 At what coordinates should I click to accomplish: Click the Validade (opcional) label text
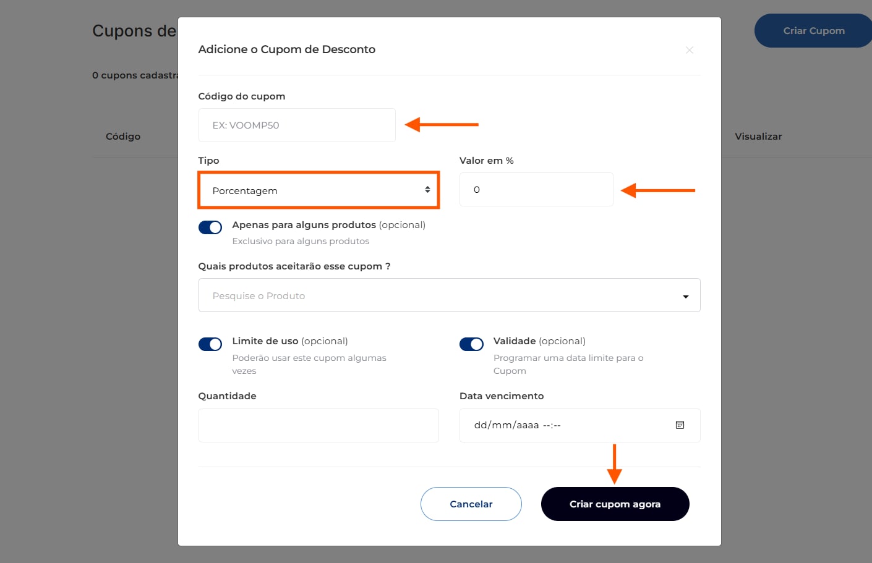539,341
